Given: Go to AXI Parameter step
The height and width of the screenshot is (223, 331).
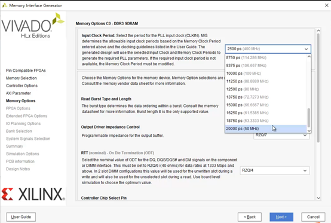Looking at the screenshot, I should coord(19,93).
